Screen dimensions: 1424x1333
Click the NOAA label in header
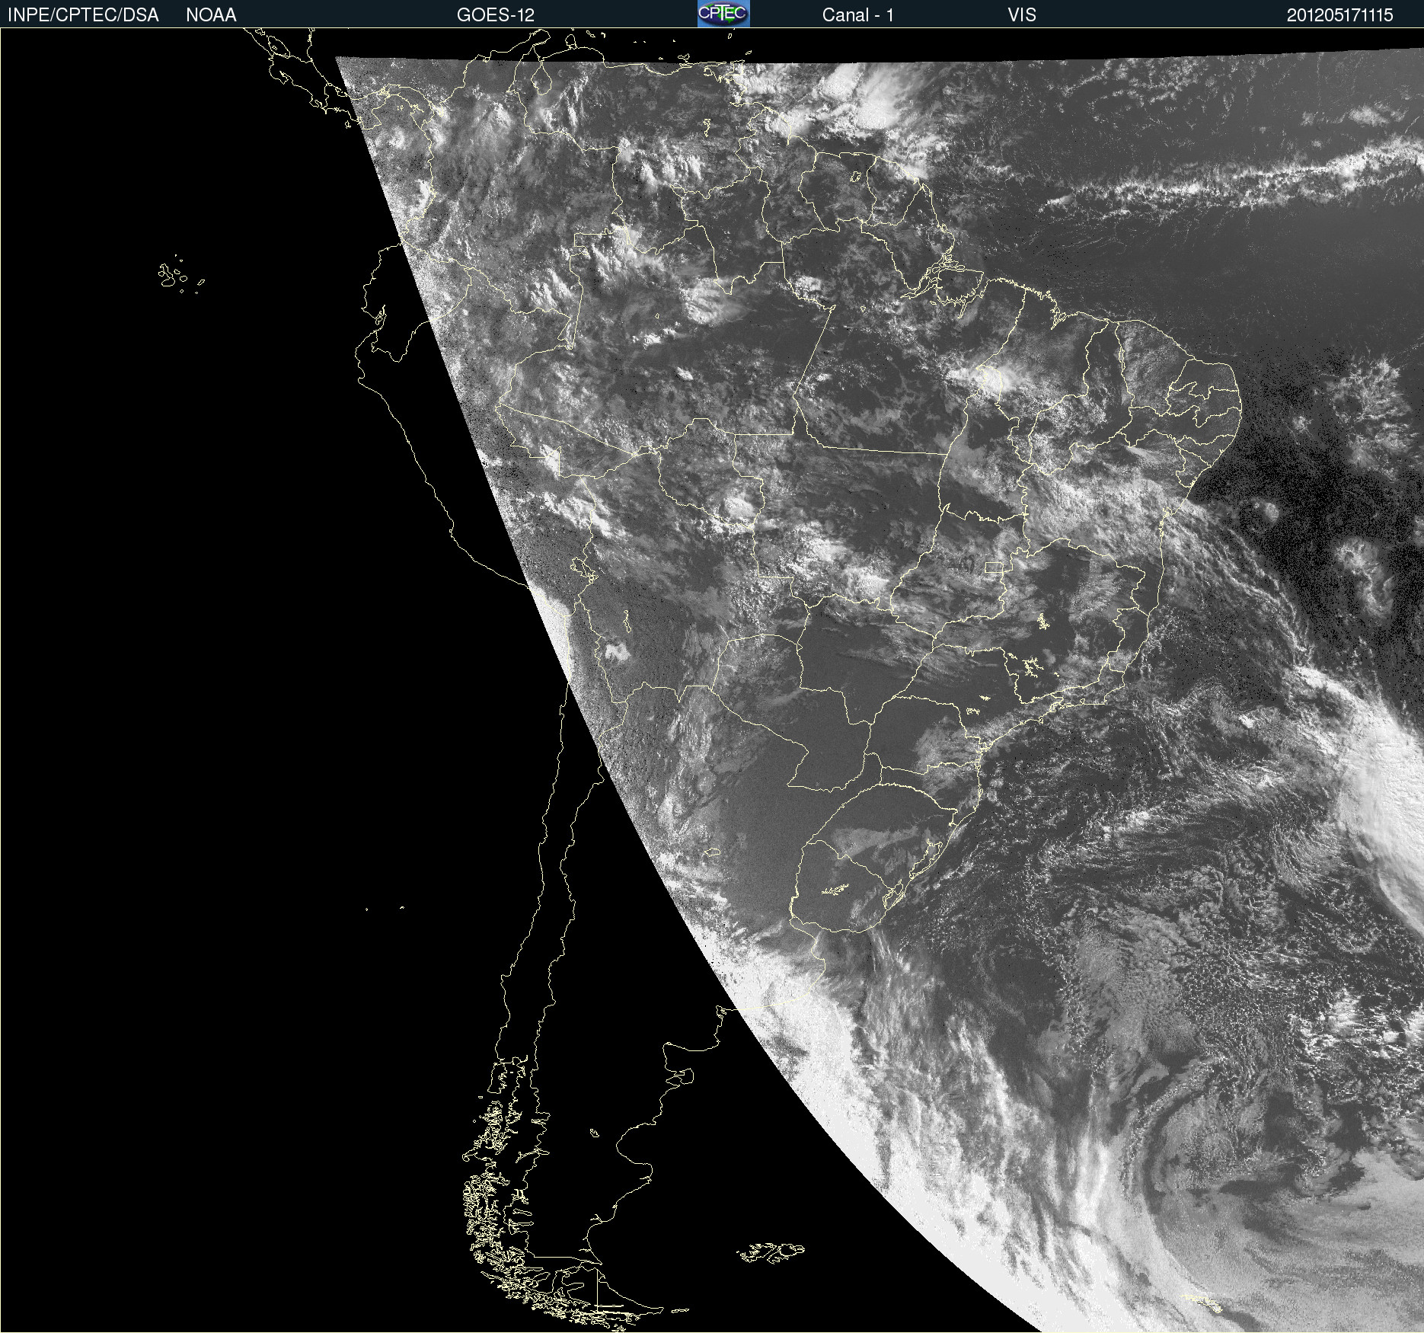point(211,15)
